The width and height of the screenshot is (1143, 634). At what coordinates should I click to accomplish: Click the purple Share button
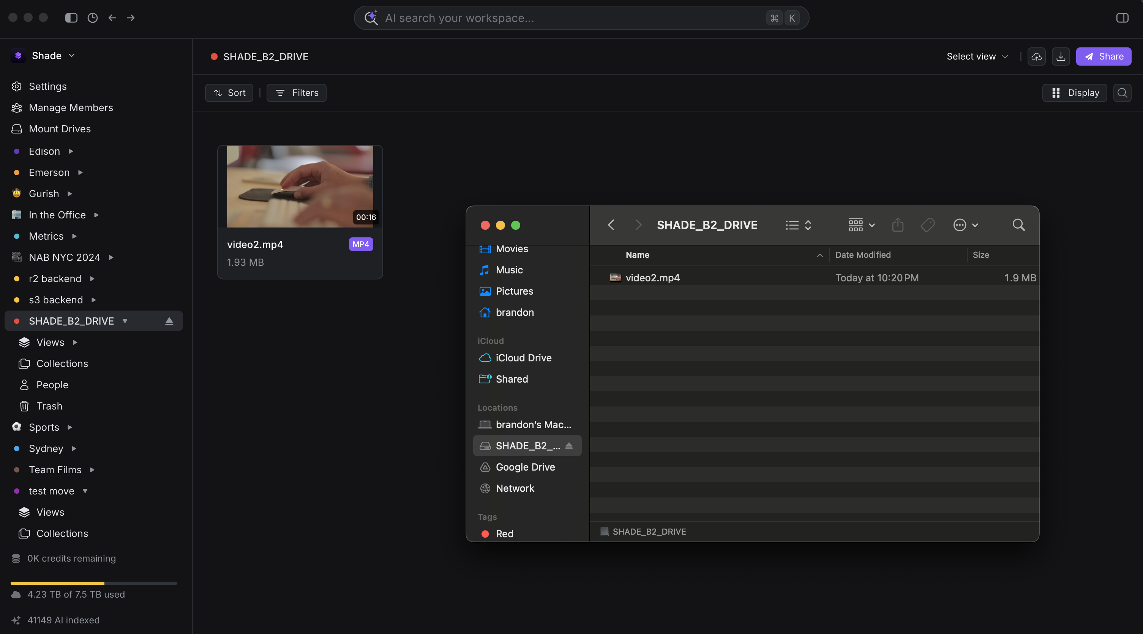coord(1103,57)
